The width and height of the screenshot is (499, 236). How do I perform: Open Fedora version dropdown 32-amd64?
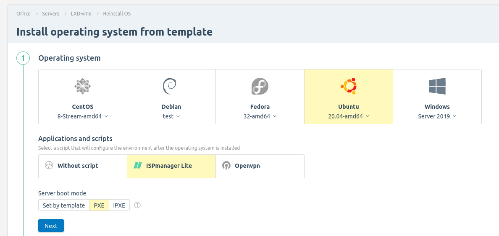click(x=260, y=116)
